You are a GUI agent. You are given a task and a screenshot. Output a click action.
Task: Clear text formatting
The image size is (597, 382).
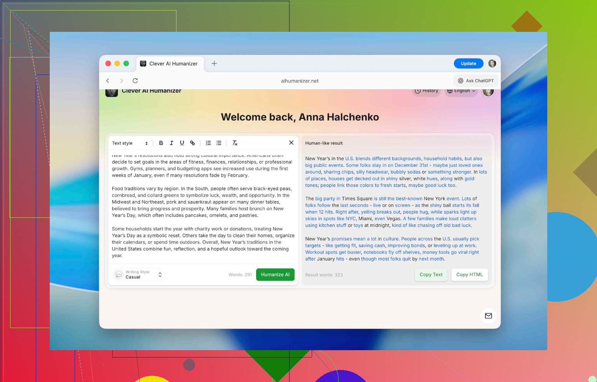click(x=235, y=143)
